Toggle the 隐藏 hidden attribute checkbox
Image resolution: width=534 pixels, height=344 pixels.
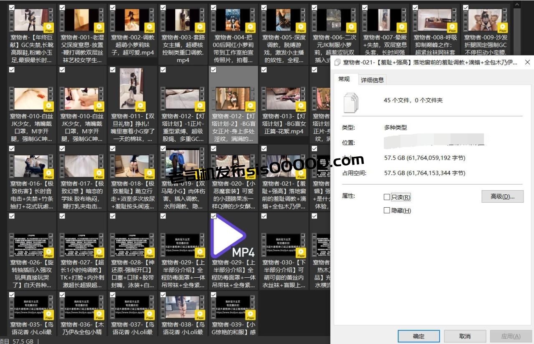pos(387,211)
